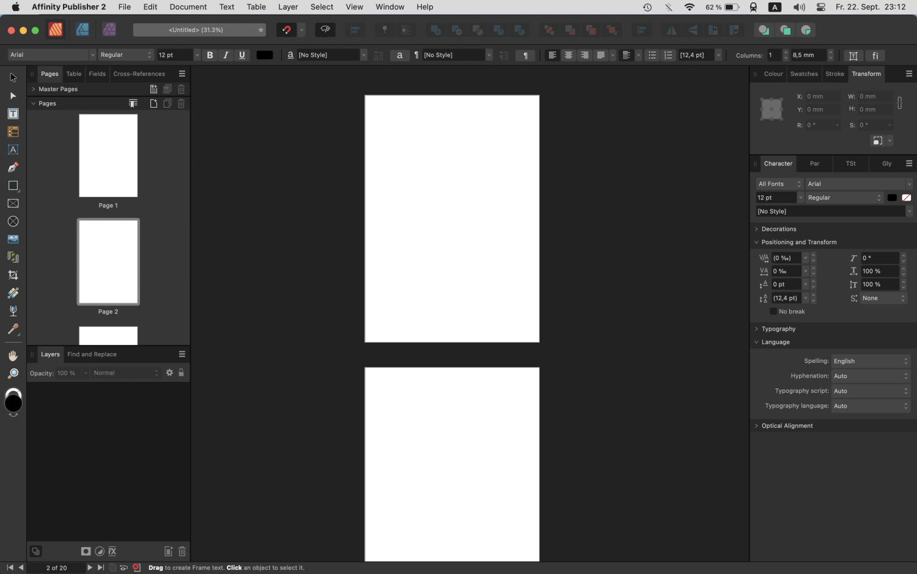Toggle bold formatting
Screen dimensions: 917x574
[210, 54]
